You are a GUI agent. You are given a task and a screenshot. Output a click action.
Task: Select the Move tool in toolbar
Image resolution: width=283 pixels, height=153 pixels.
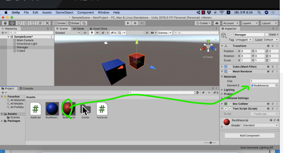[12, 23]
